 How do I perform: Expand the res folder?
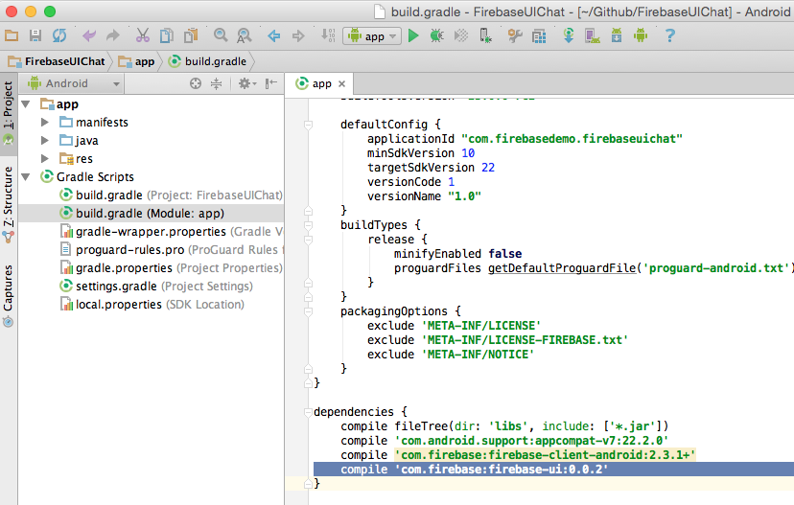pyautogui.click(x=44, y=159)
